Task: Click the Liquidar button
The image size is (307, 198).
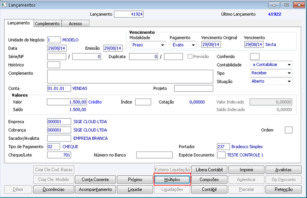Action: pyautogui.click(x=135, y=190)
